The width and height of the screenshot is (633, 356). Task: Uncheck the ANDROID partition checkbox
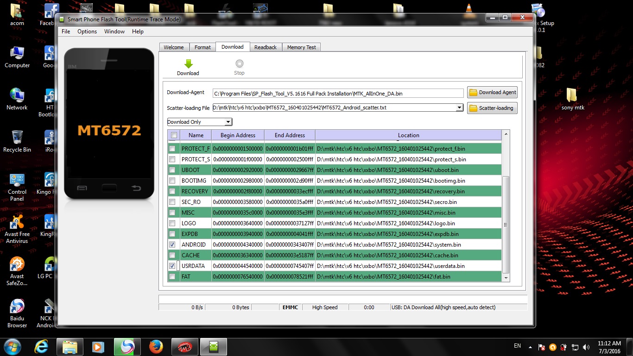click(172, 245)
